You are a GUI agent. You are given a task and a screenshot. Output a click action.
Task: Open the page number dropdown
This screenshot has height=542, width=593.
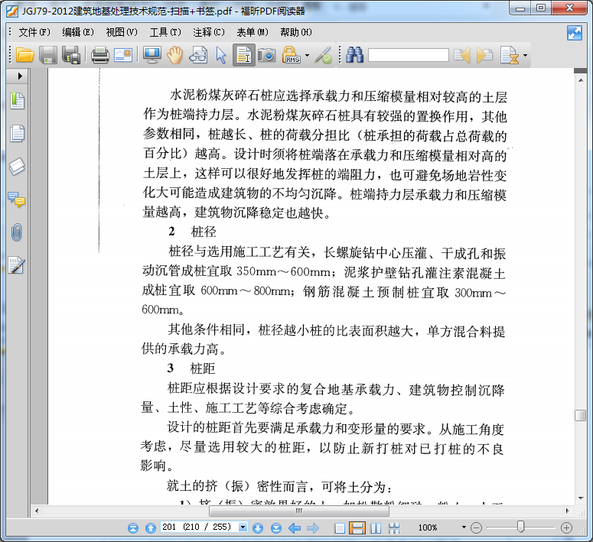pos(243,527)
